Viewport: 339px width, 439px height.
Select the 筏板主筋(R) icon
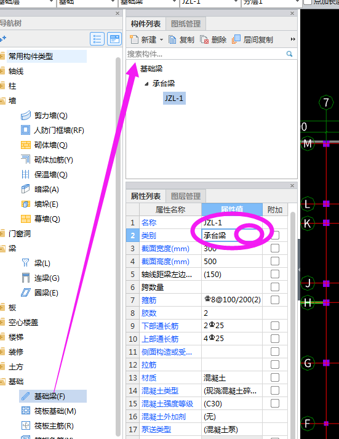tap(26, 426)
